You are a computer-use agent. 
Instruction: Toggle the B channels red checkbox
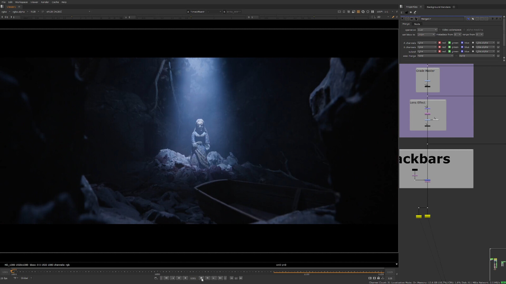[x=440, y=47]
